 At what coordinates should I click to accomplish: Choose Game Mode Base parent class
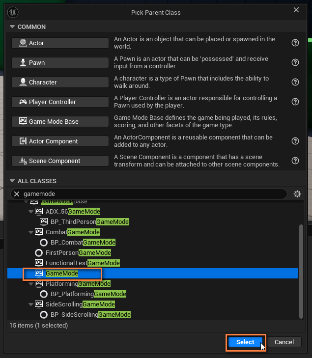tap(60, 121)
